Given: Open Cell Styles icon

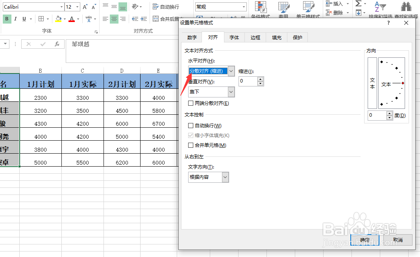Looking at the screenshot, I should click(x=309, y=7).
